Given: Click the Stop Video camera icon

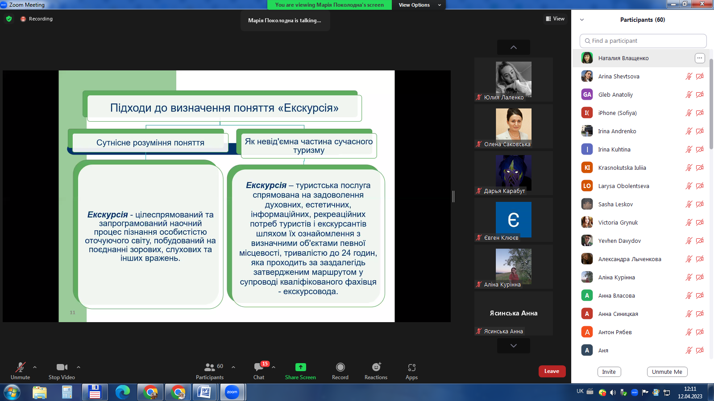Looking at the screenshot, I should click(62, 367).
